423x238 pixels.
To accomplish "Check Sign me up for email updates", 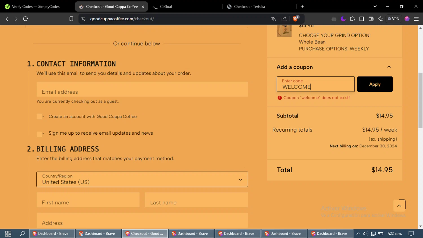I will point(39,134).
